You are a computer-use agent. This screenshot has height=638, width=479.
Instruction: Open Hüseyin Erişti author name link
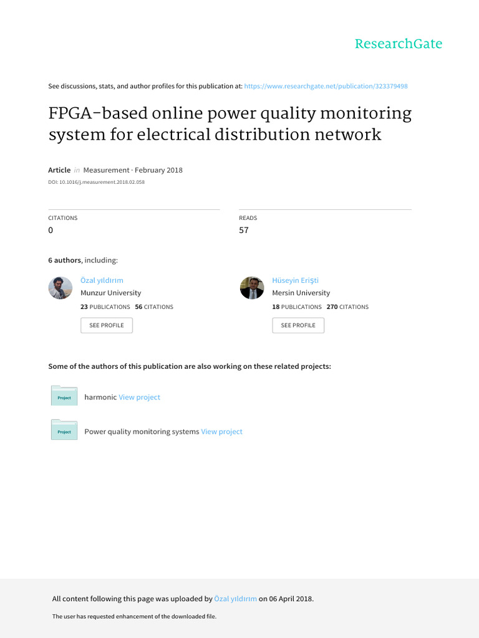click(295, 280)
